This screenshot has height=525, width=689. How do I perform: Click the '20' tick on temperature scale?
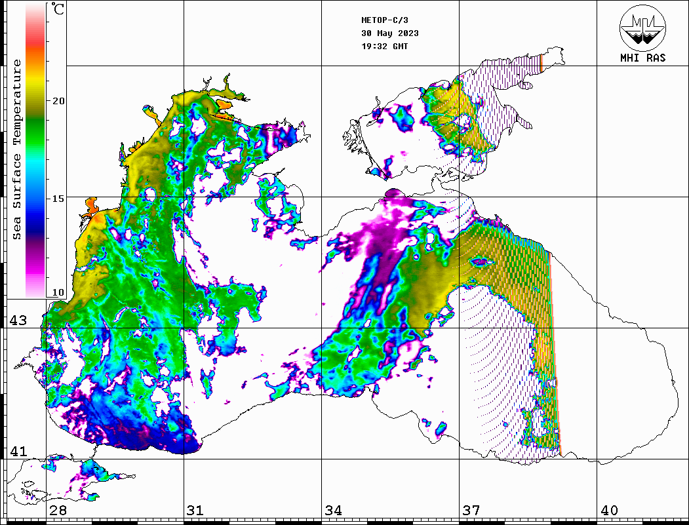pos(58,101)
